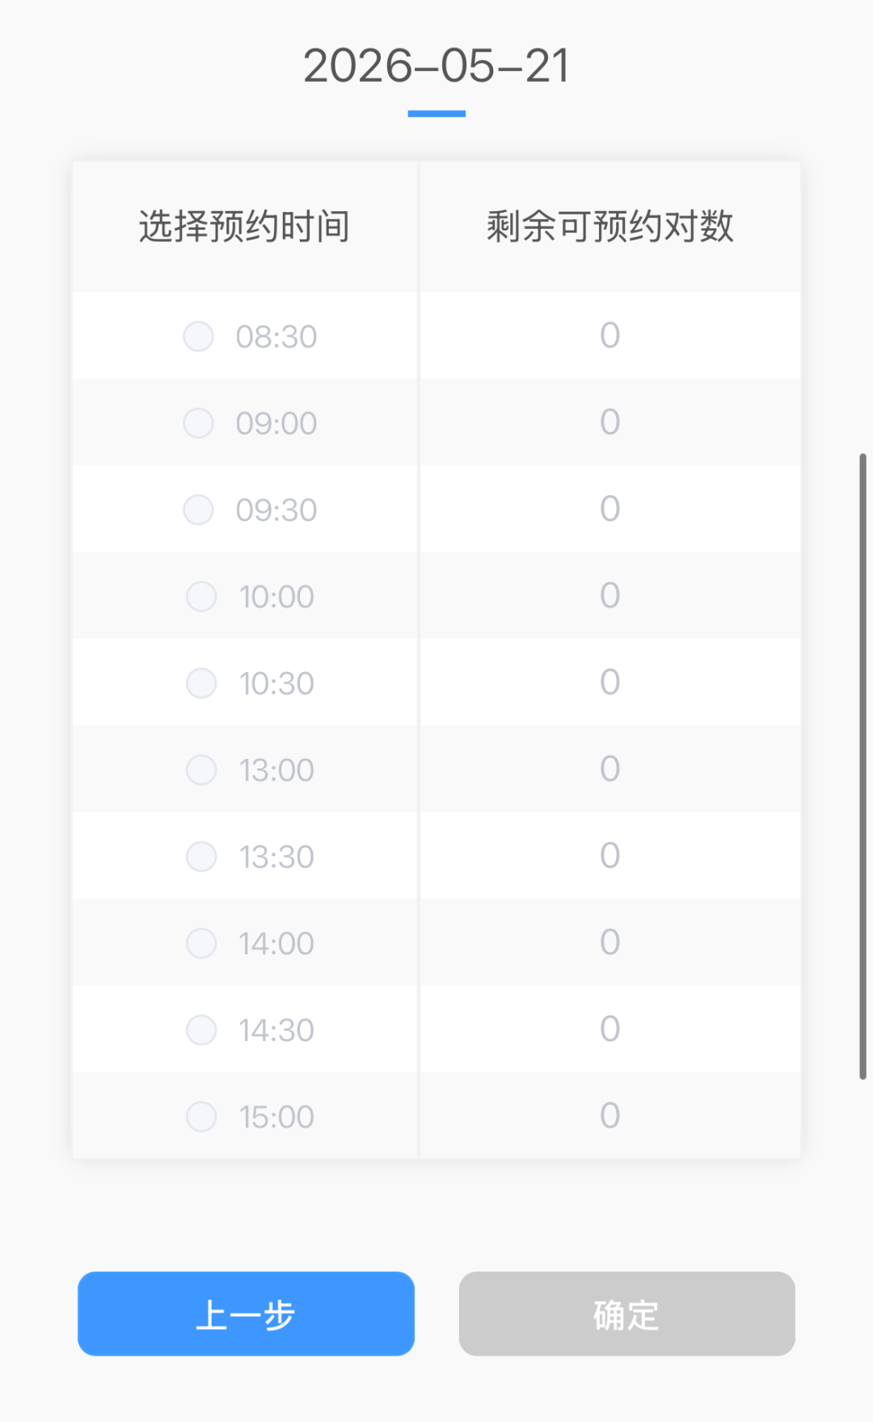Select the 08:30 time slot radio button
873x1422 pixels.
coord(199,336)
